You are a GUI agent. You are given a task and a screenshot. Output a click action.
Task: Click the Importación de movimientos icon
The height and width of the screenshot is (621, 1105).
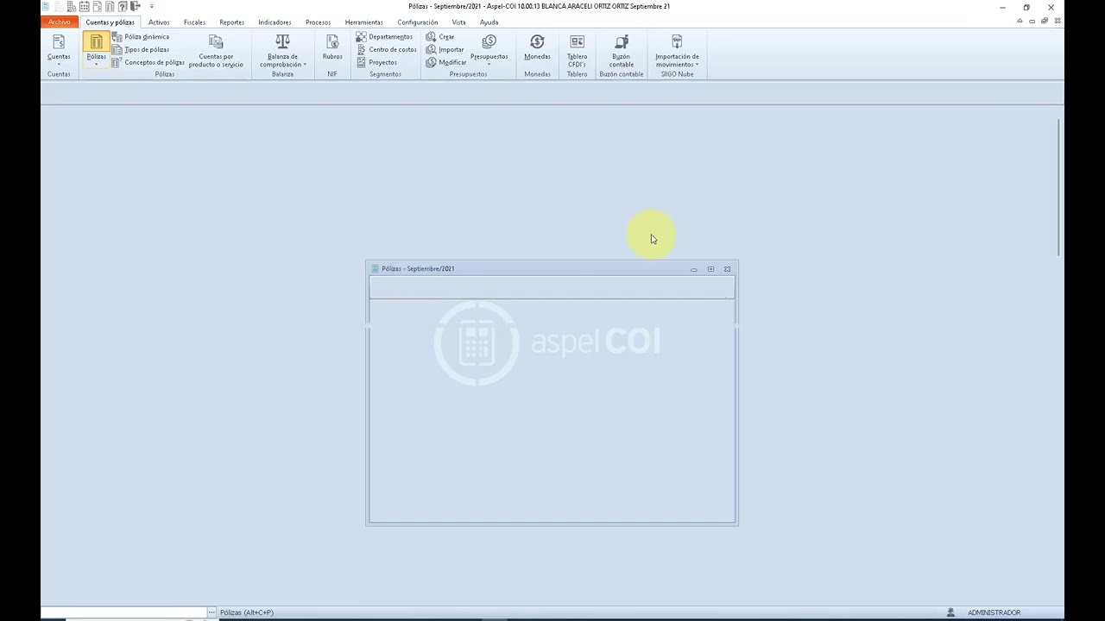tap(677, 41)
